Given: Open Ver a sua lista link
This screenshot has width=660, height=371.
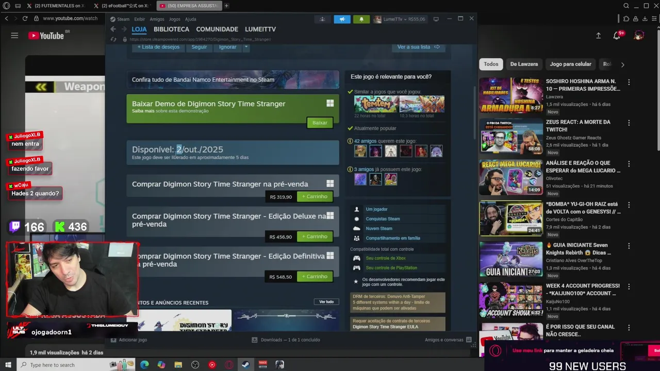Looking at the screenshot, I should coord(418,47).
